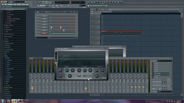
Task: Click the tempo display in transport panel
Action: 52,6
